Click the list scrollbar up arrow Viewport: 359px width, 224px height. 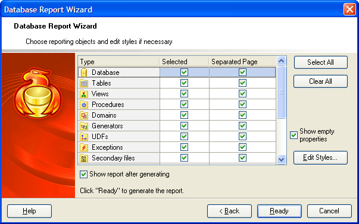pyautogui.click(x=282, y=61)
